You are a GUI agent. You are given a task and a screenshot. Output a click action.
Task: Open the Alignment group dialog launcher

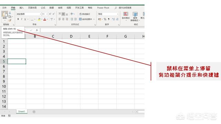click(95, 25)
